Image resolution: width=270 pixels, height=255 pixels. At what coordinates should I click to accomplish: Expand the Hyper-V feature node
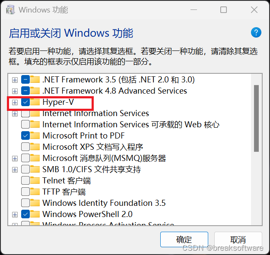15,102
